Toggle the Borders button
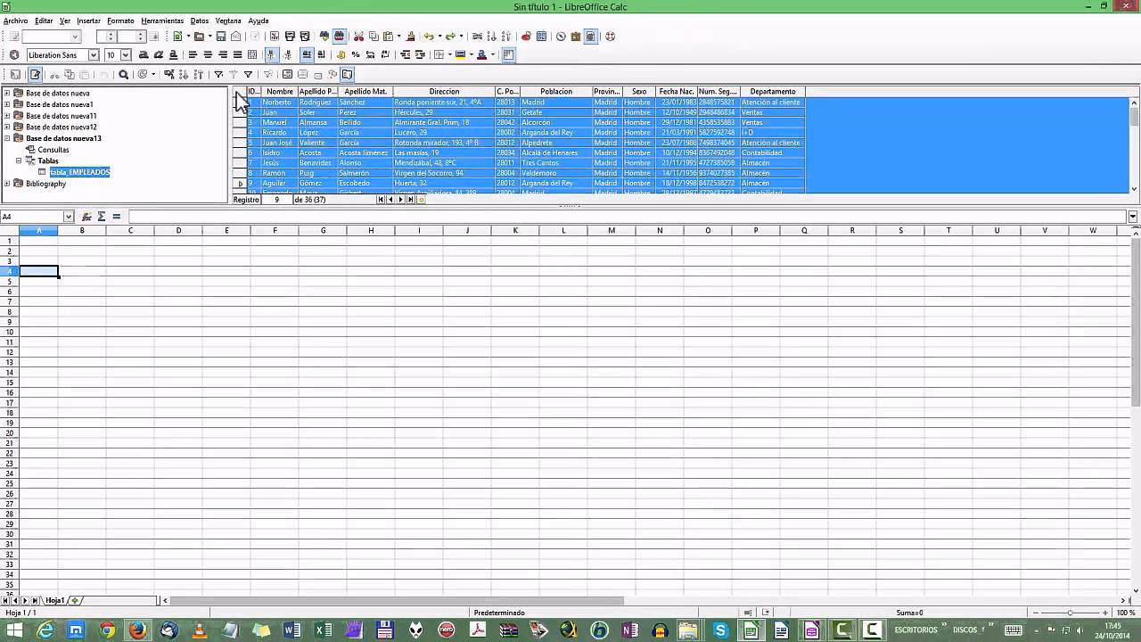The width and height of the screenshot is (1141, 642). [439, 54]
